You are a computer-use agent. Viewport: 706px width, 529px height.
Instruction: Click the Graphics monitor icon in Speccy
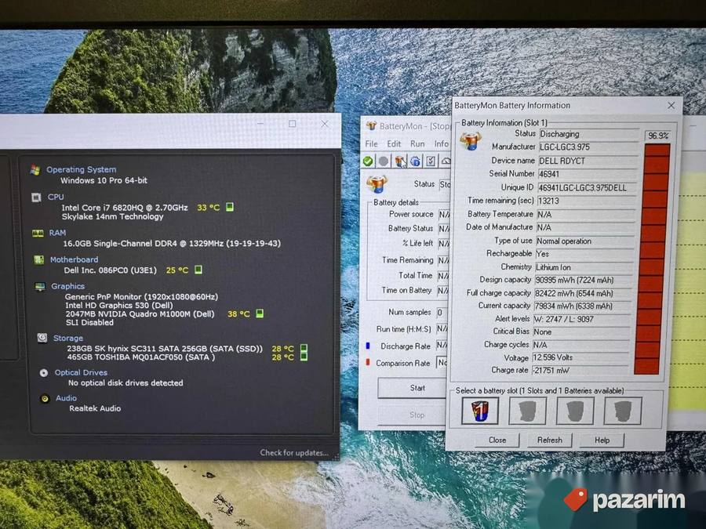click(x=40, y=286)
